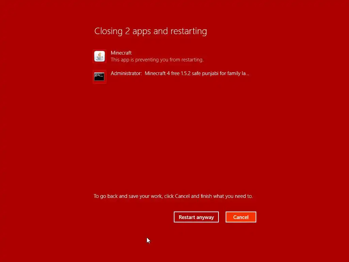
Task: Cancel the restart
Action: (241, 217)
